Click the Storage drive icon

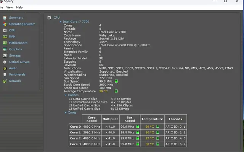5,55
